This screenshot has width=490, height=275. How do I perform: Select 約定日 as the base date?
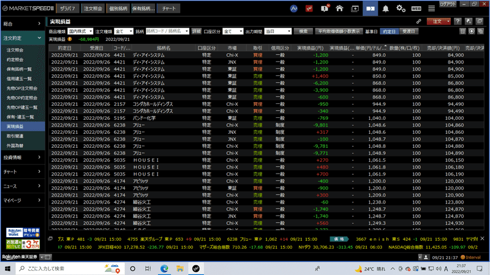pyautogui.click(x=389, y=32)
